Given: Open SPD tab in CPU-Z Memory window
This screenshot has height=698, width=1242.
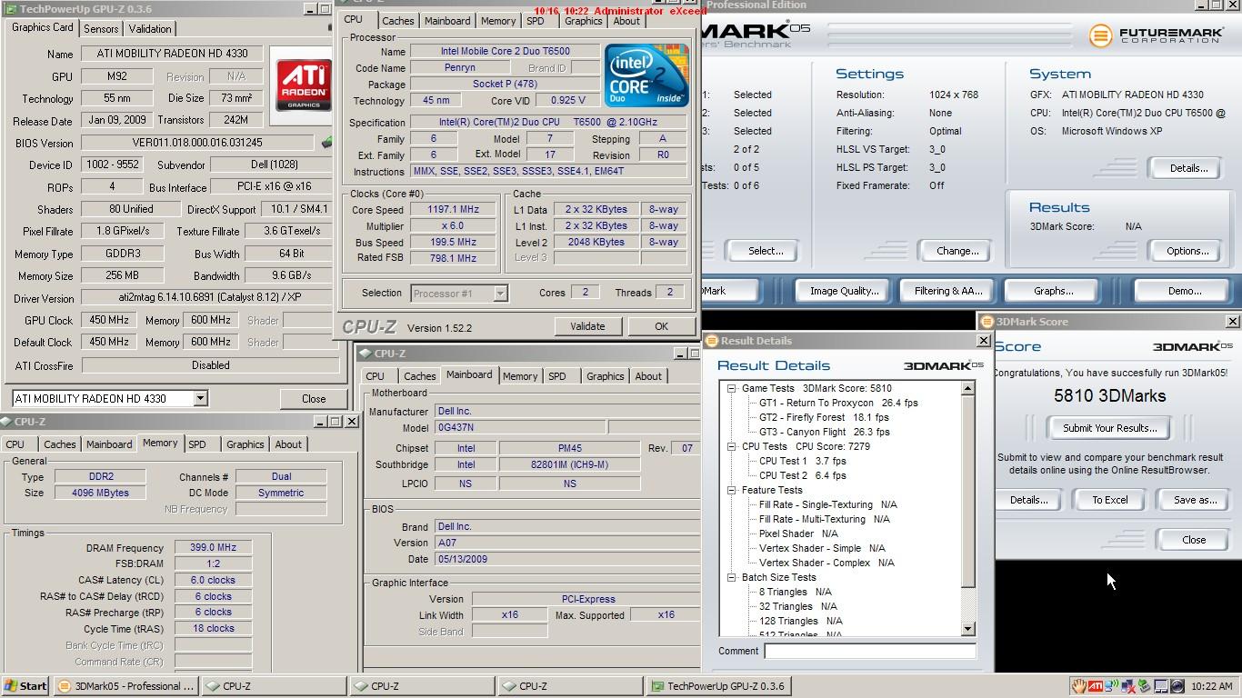Looking at the screenshot, I should [x=197, y=444].
